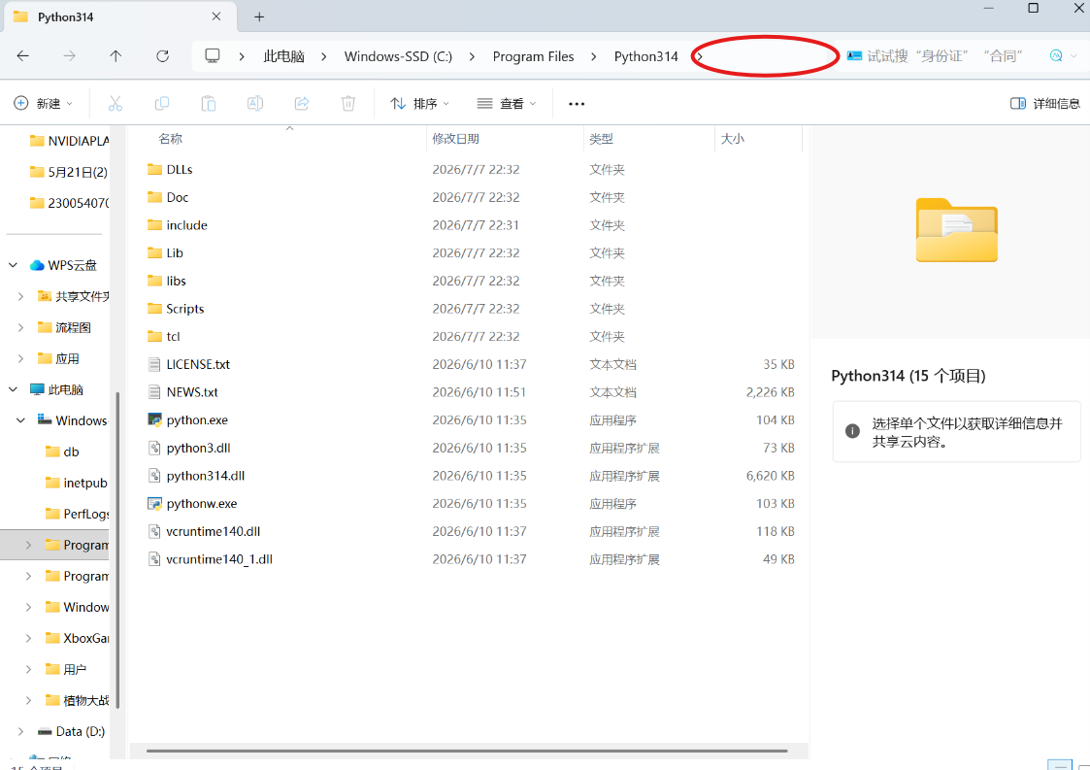
Task: Click the navigation pane vertical scrollbar
Action: (117, 550)
